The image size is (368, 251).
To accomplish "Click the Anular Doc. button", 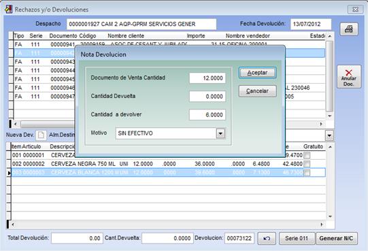I will point(349,77).
